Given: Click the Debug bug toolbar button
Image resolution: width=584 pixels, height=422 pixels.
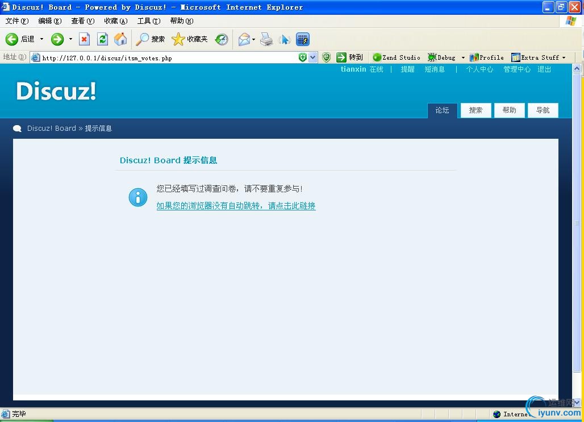Looking at the screenshot, I should pyautogui.click(x=442, y=57).
